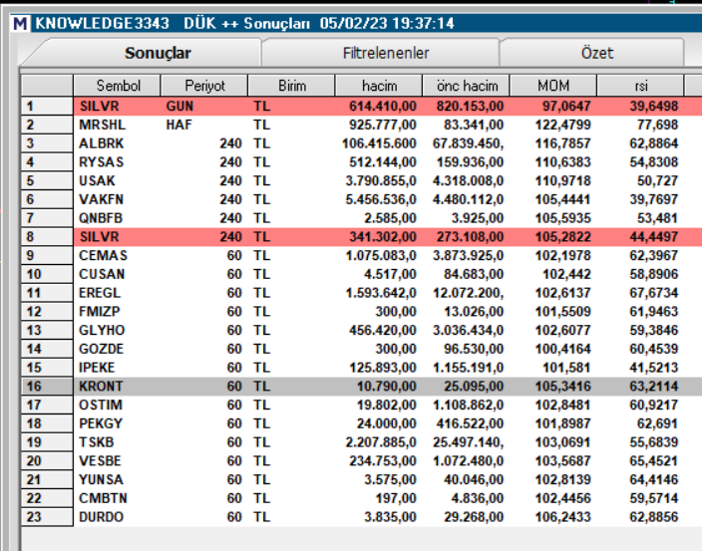The image size is (702, 551).
Task: Select the KRONT symbol cell
Action: pyautogui.click(x=101, y=386)
